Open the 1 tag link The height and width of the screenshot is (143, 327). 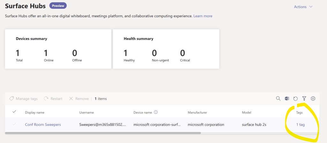300,125
